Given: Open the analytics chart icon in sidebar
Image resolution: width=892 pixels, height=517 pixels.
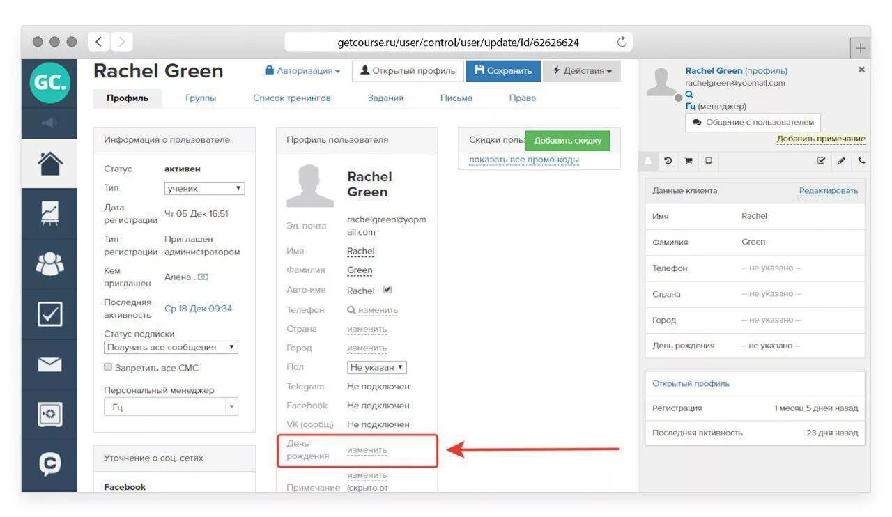Looking at the screenshot, I should coord(49,214).
